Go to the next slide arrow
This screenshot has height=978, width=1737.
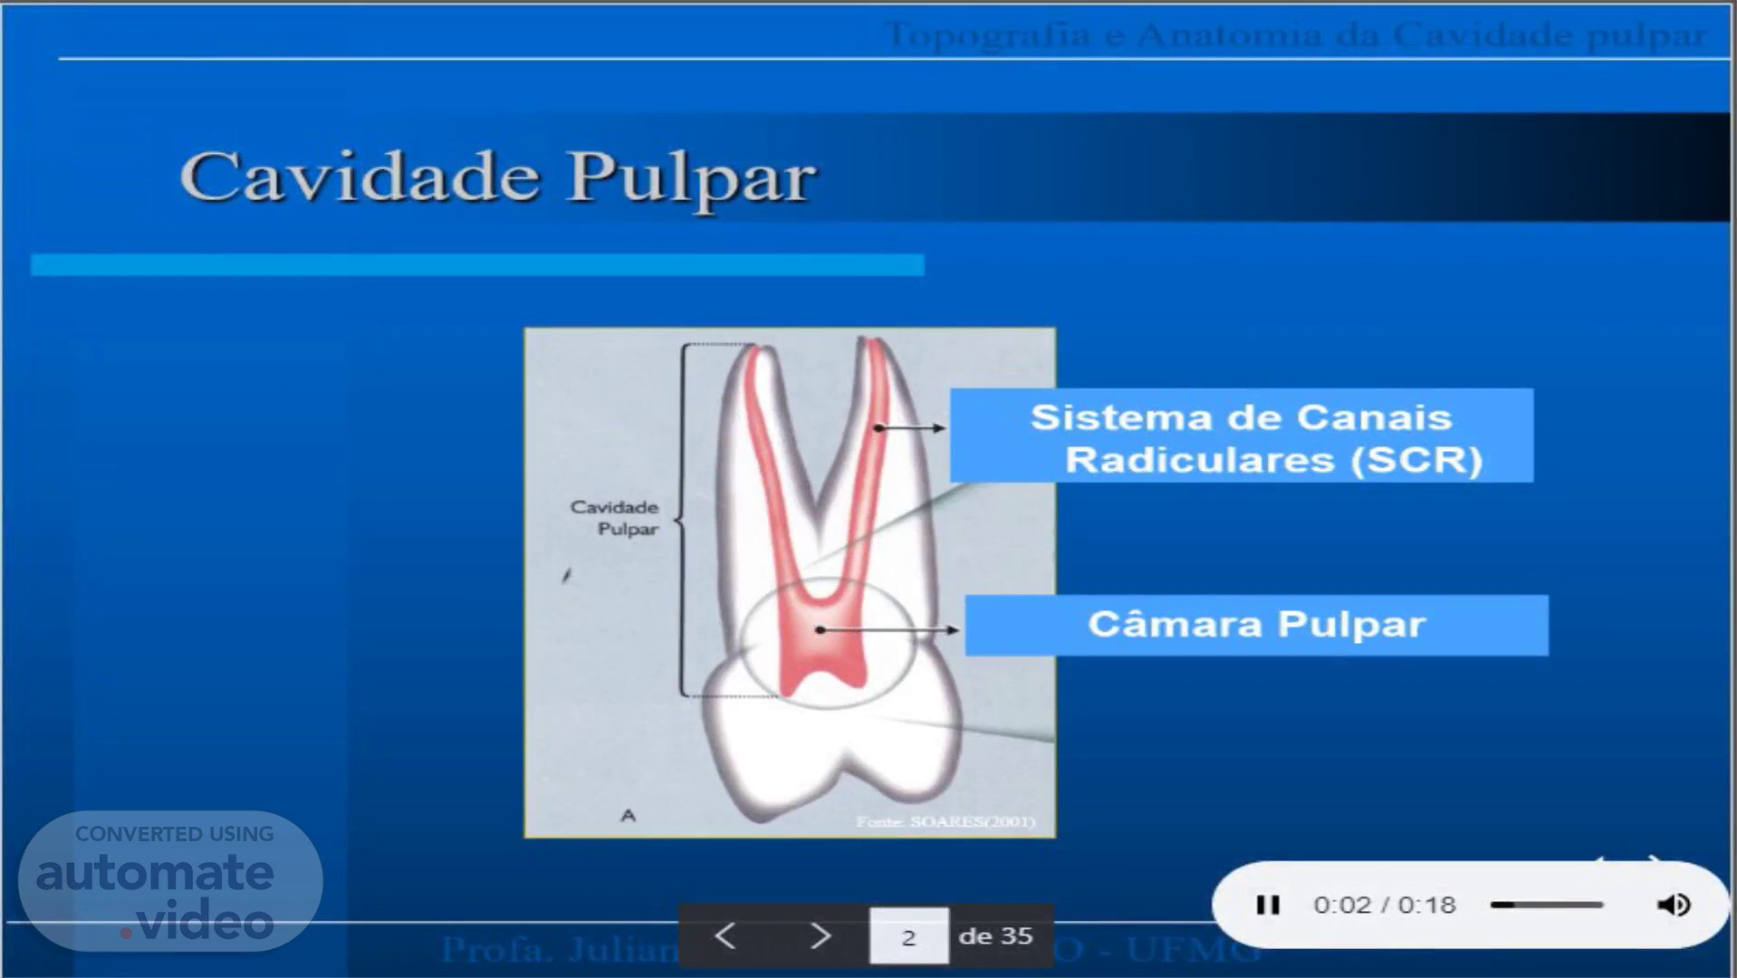click(x=820, y=935)
